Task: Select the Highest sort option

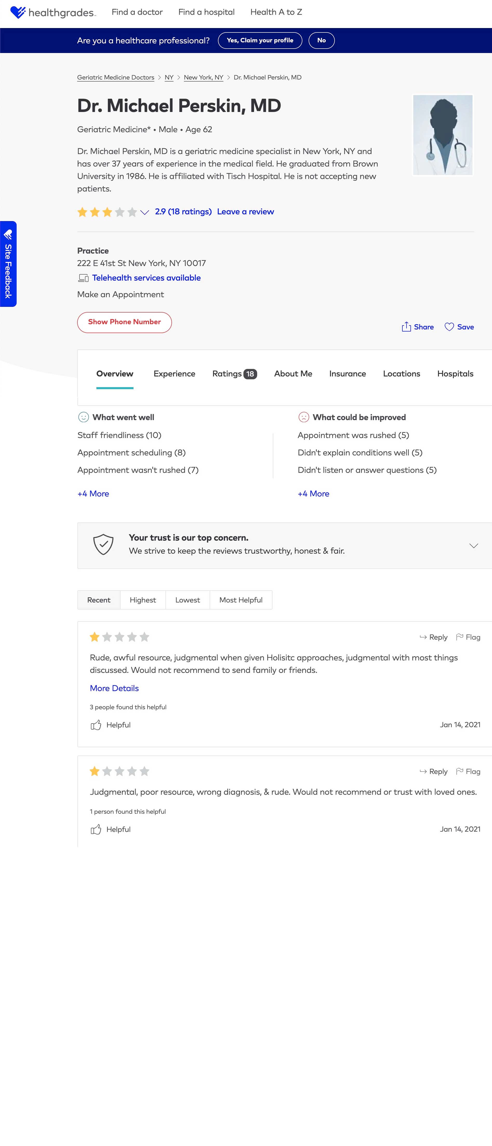Action: (x=143, y=600)
